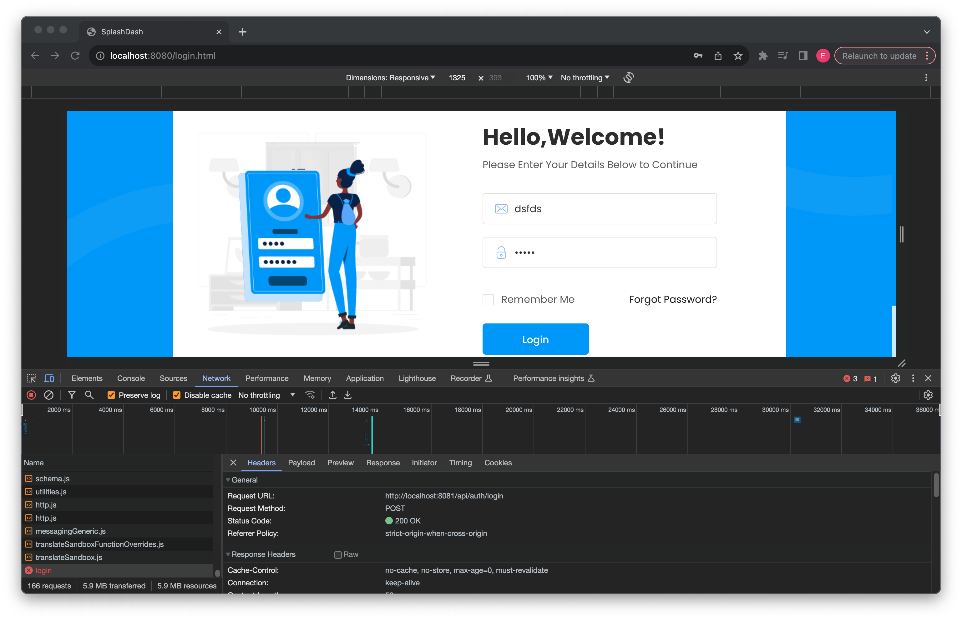Toggle device toolbar icon in DevTools

click(x=49, y=378)
